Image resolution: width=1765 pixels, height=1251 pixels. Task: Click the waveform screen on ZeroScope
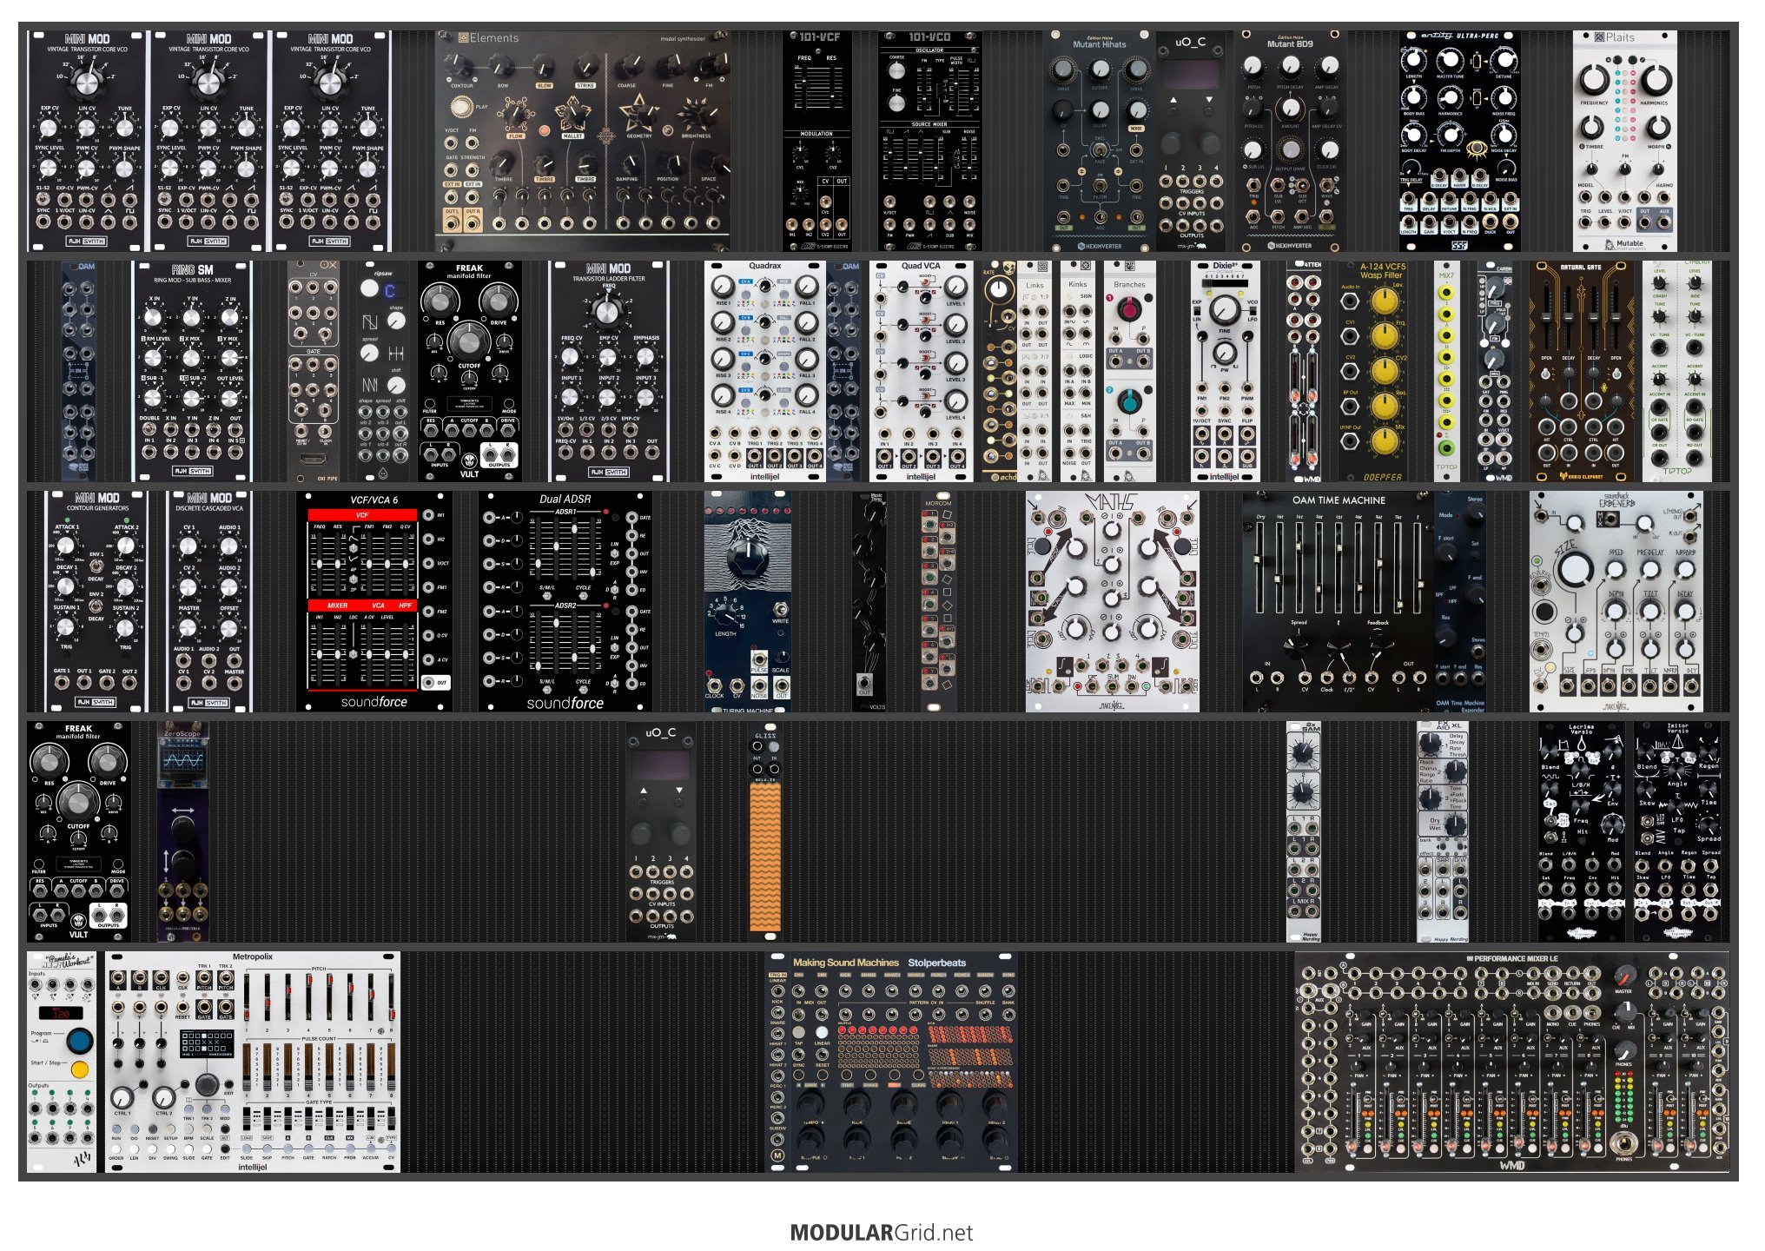[183, 761]
